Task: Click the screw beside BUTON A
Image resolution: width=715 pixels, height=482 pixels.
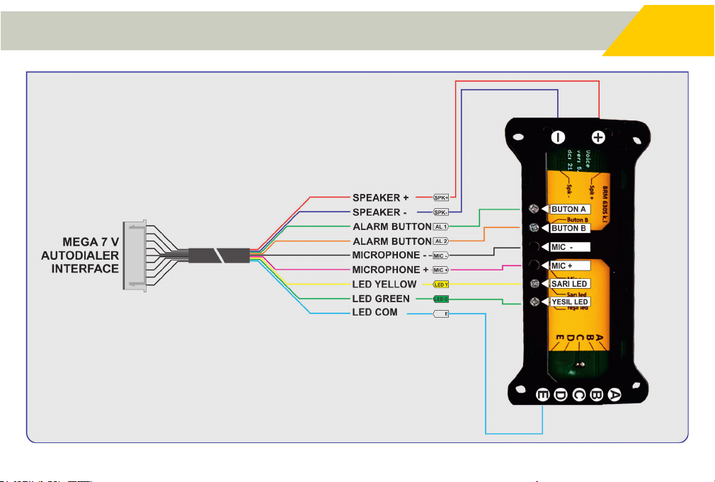Action: [534, 209]
